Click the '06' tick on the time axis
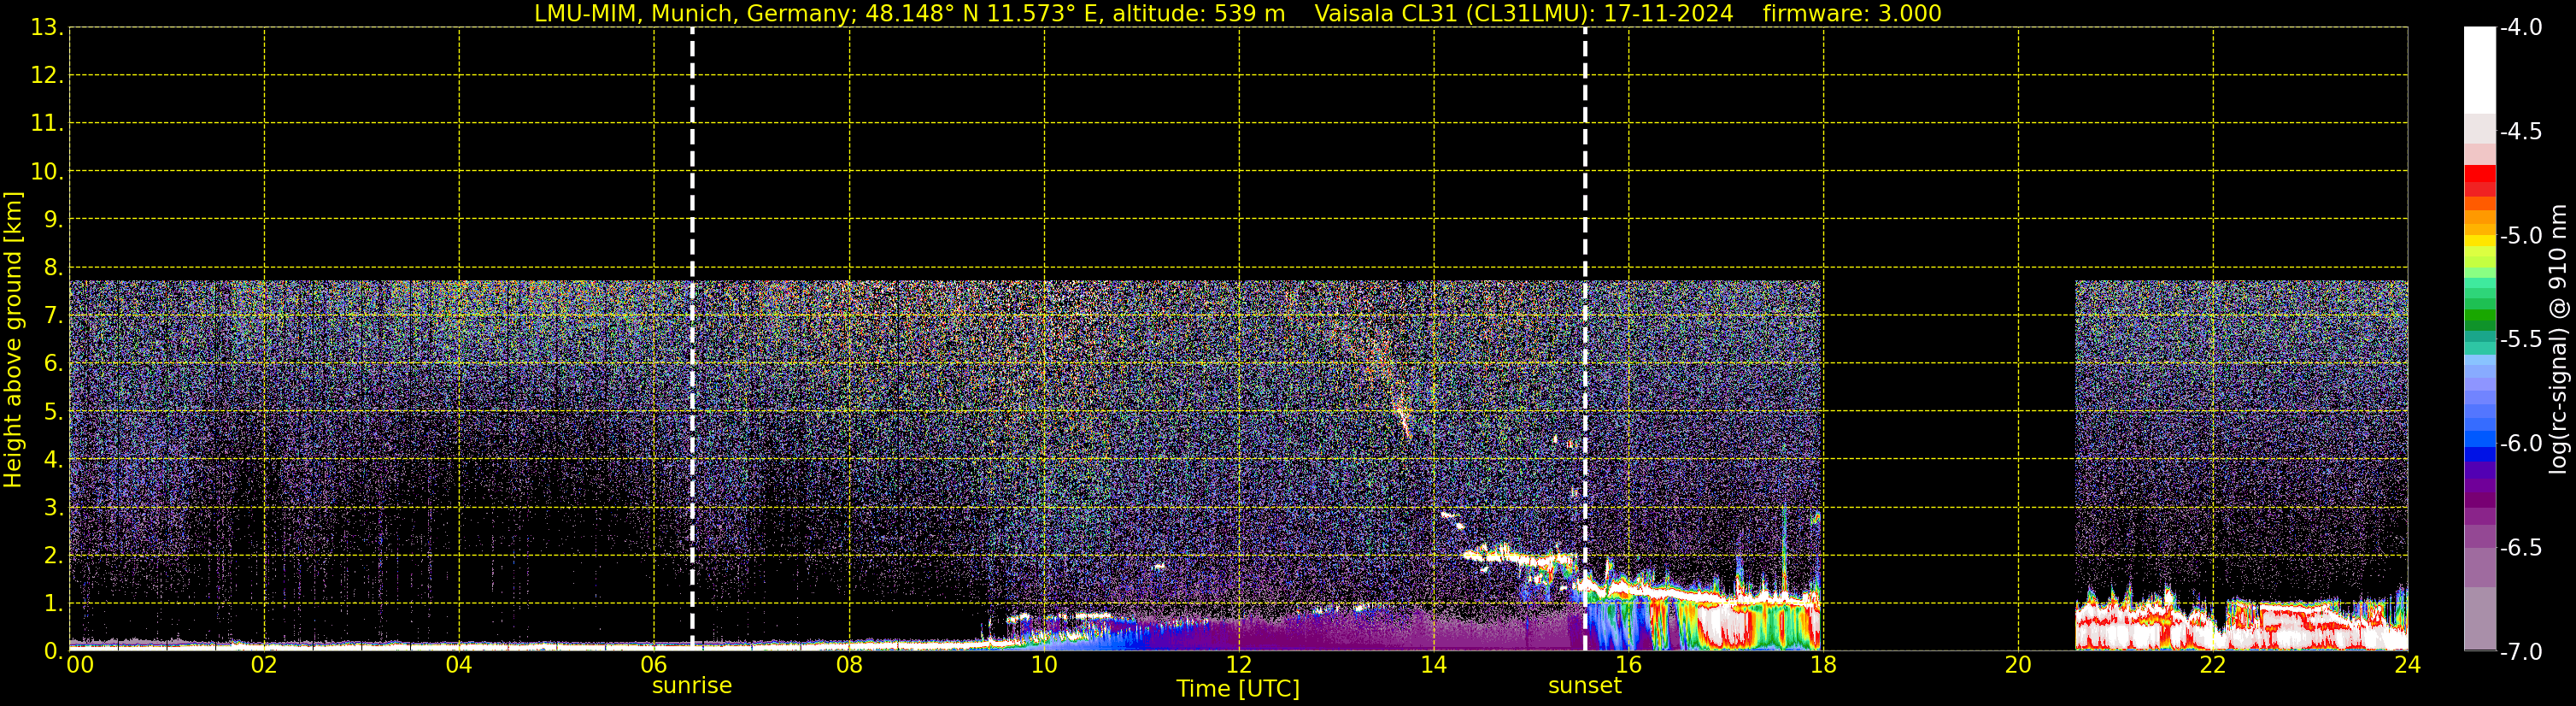 click(654, 665)
